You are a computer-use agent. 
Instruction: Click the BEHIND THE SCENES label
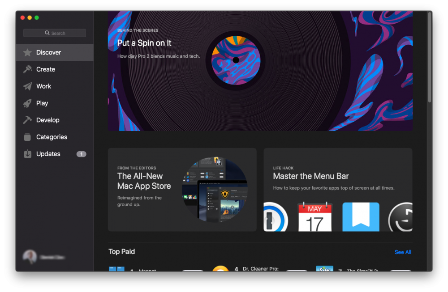point(138,30)
